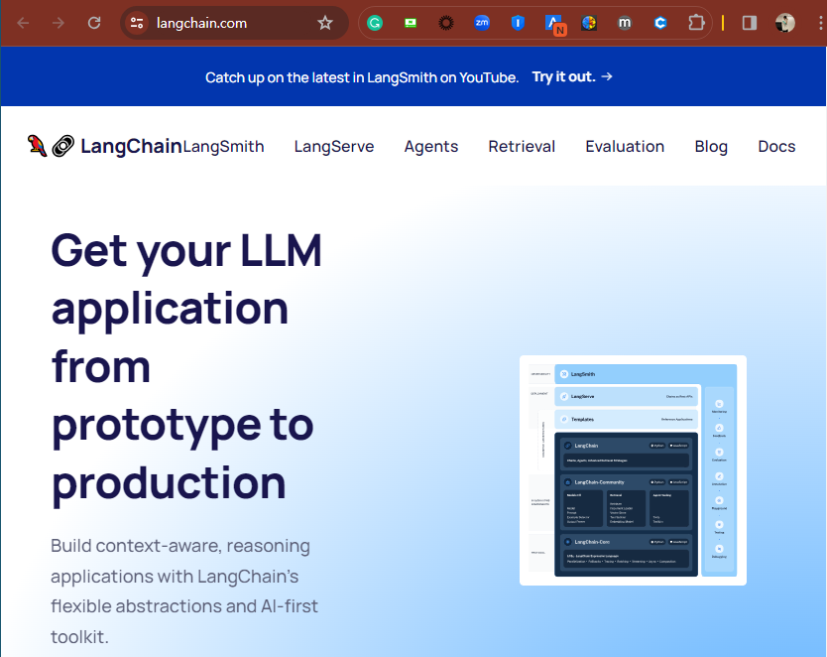Open the LangServe nav item
Image resolution: width=827 pixels, height=657 pixels.
334,146
